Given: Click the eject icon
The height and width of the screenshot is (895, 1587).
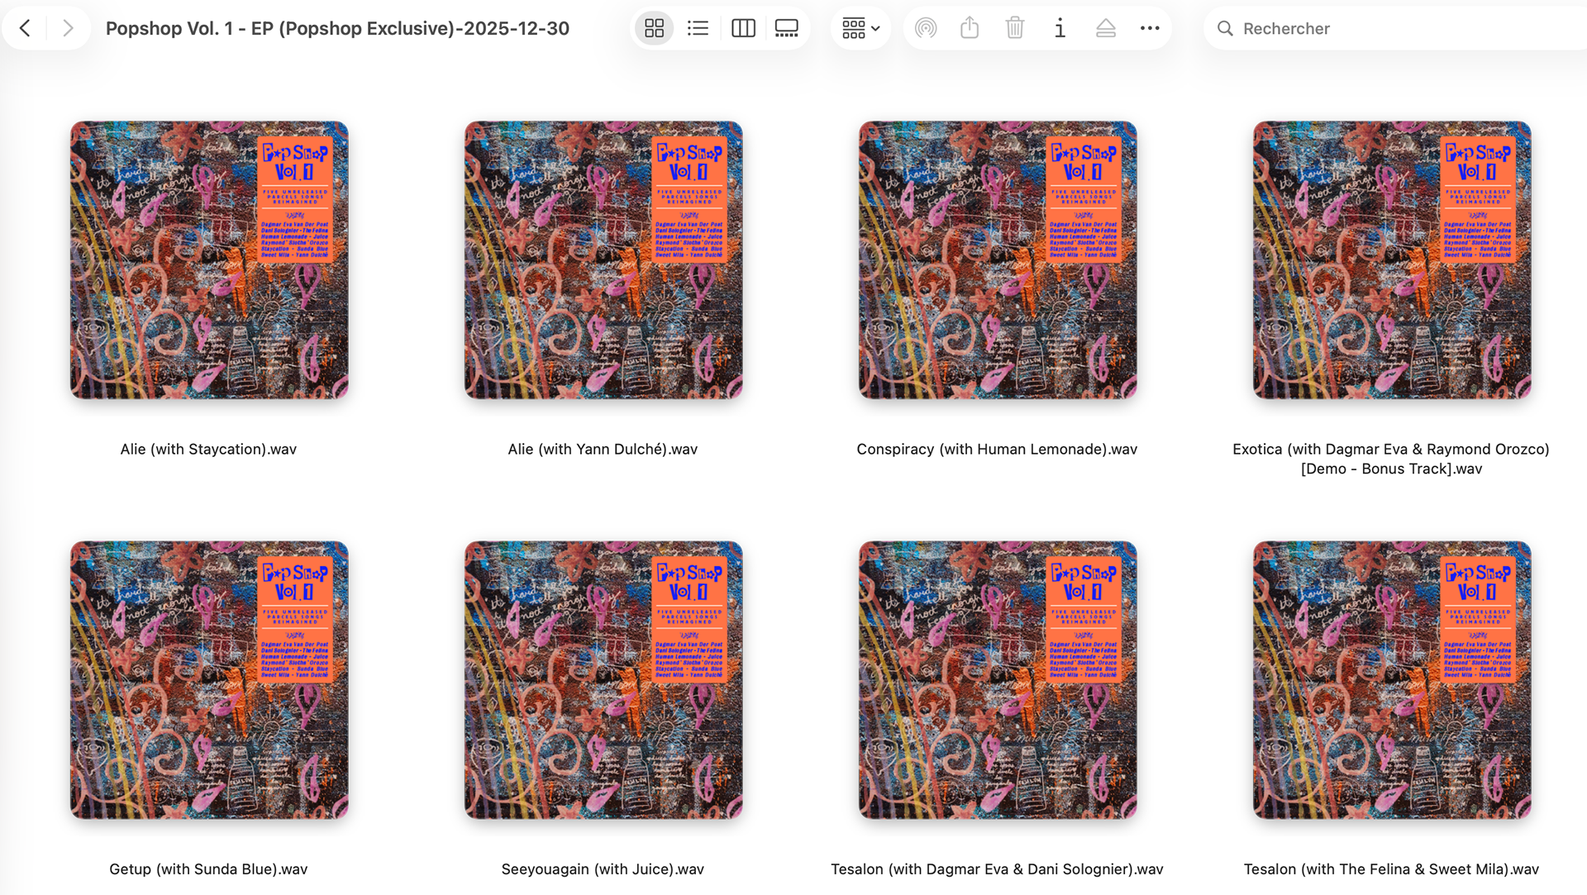Looking at the screenshot, I should (1105, 28).
